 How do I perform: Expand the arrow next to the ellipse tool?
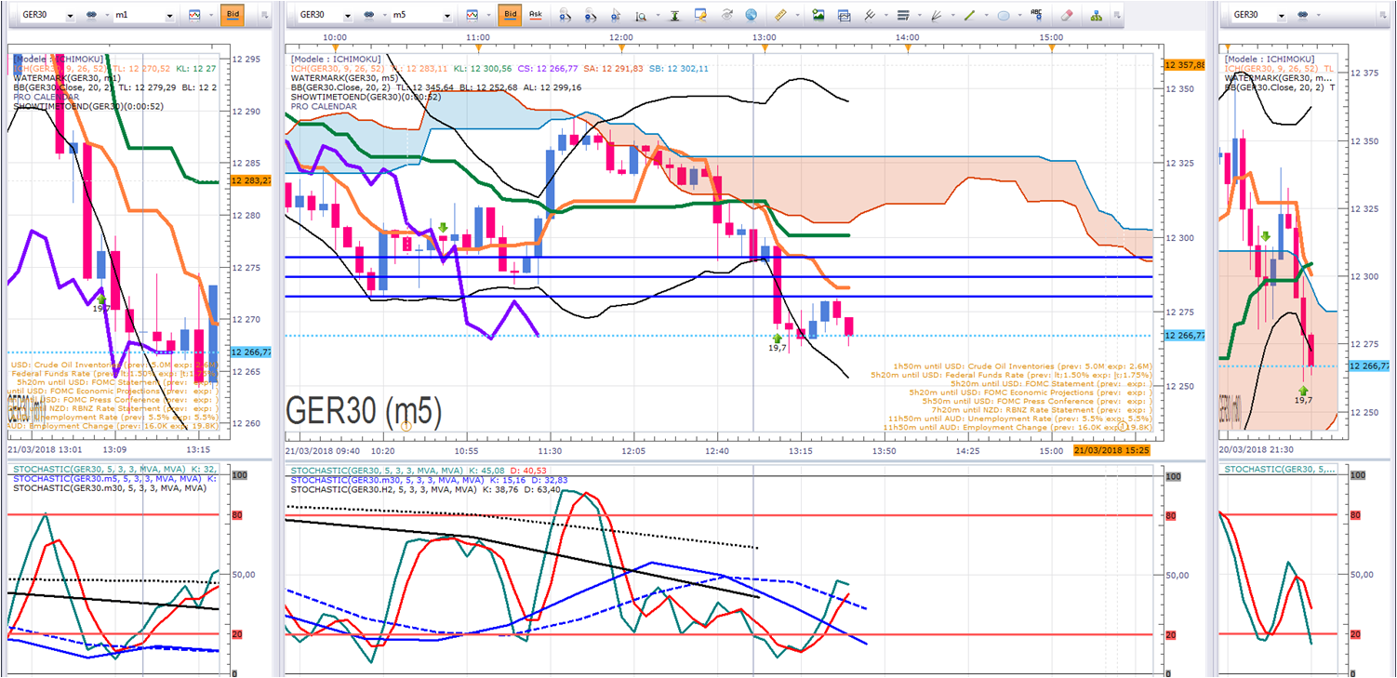[1018, 17]
